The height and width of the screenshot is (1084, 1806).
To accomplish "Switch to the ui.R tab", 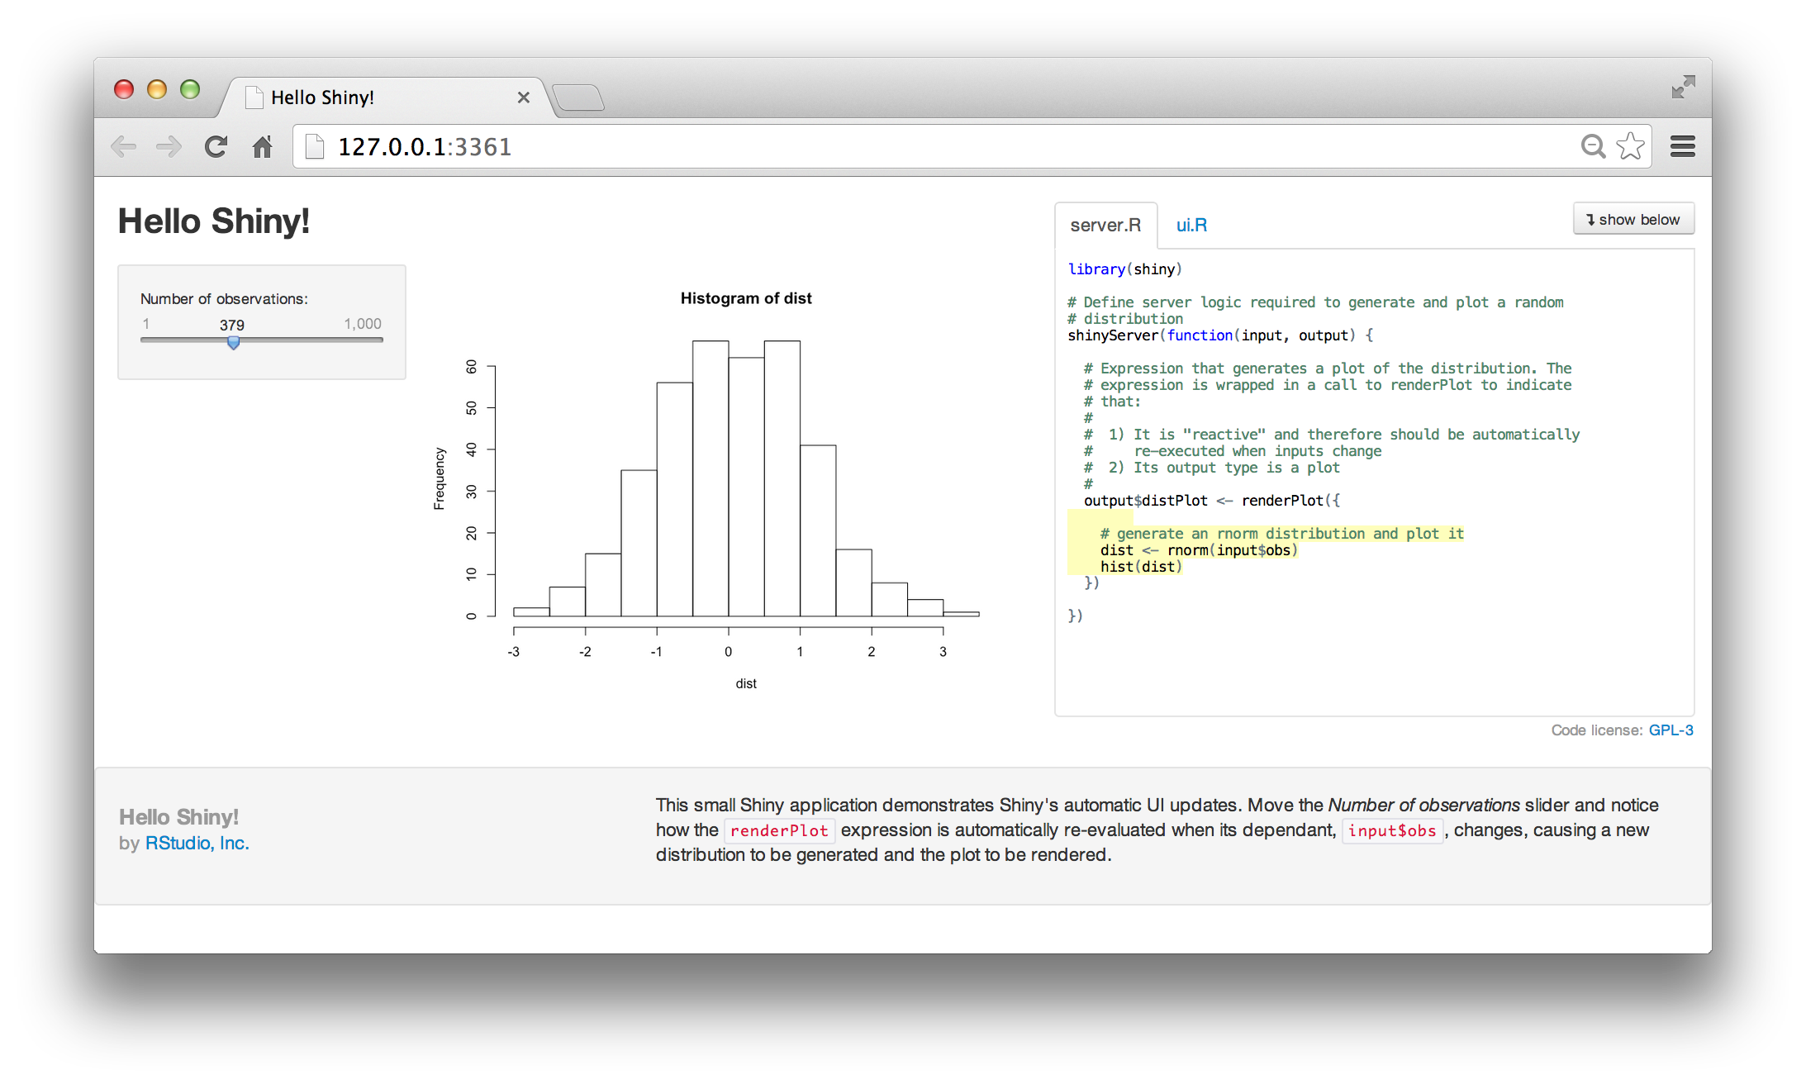I will (x=1191, y=224).
